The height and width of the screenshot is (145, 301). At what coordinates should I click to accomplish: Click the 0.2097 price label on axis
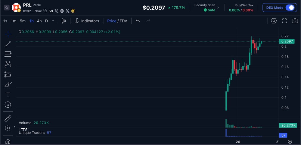click(287, 41)
